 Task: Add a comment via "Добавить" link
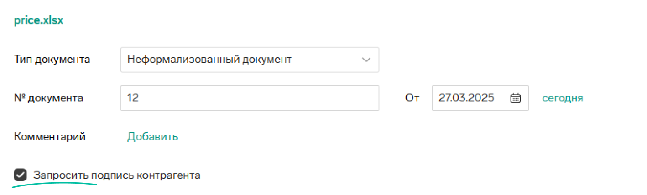[152, 137]
